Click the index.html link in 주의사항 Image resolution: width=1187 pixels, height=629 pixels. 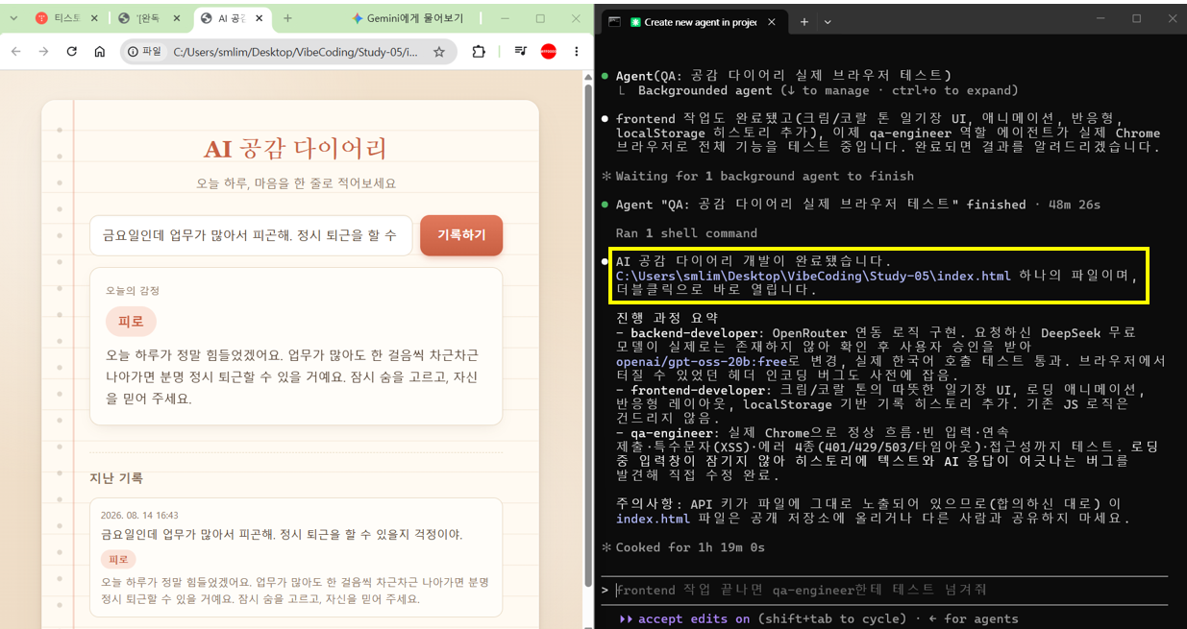653,518
